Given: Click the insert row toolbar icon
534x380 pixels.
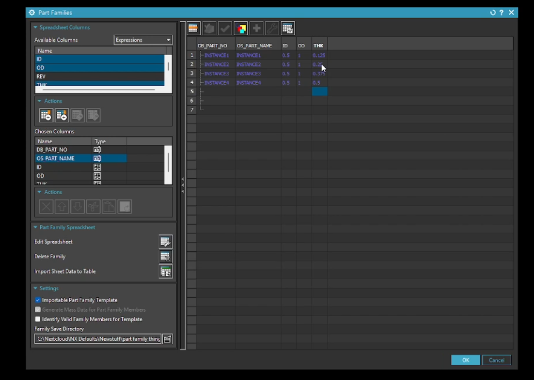Looking at the screenshot, I should 193,29.
